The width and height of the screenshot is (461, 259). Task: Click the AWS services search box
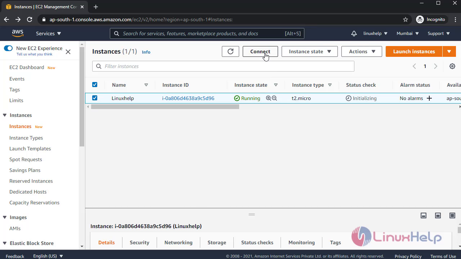207,33
